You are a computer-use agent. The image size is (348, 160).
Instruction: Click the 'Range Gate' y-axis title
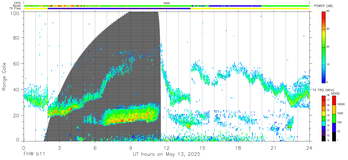4,76
